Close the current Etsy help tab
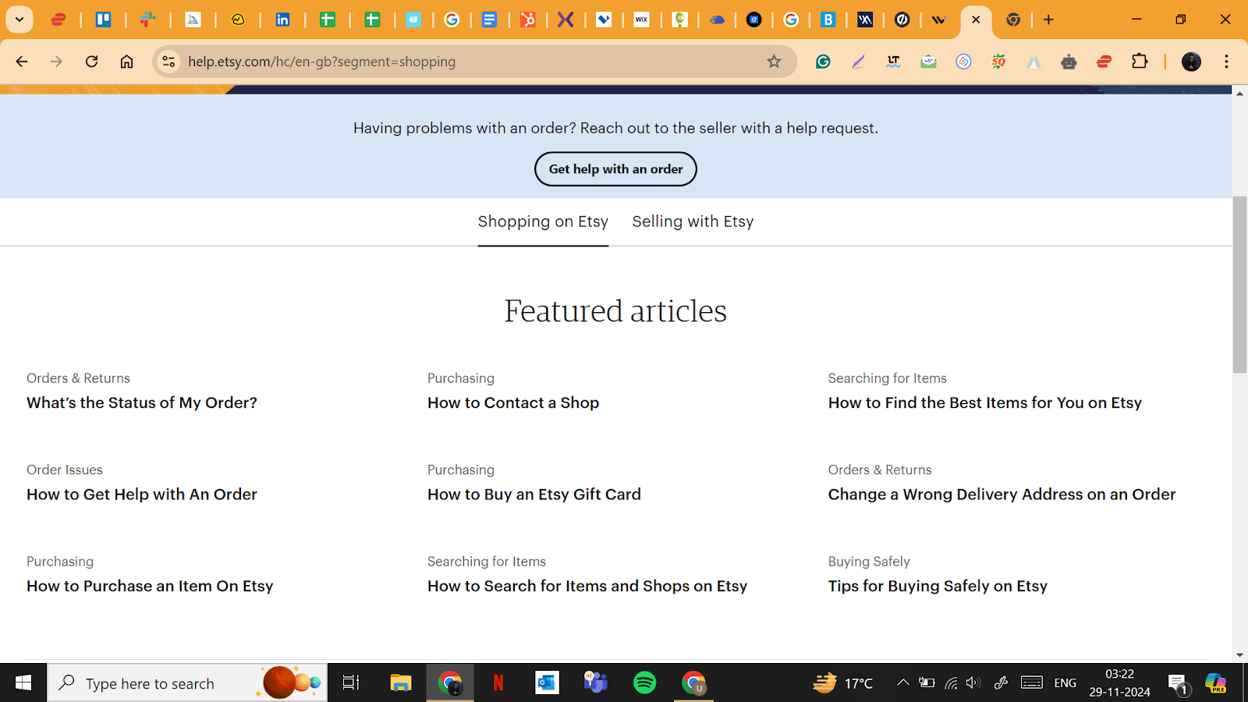 pos(976,19)
